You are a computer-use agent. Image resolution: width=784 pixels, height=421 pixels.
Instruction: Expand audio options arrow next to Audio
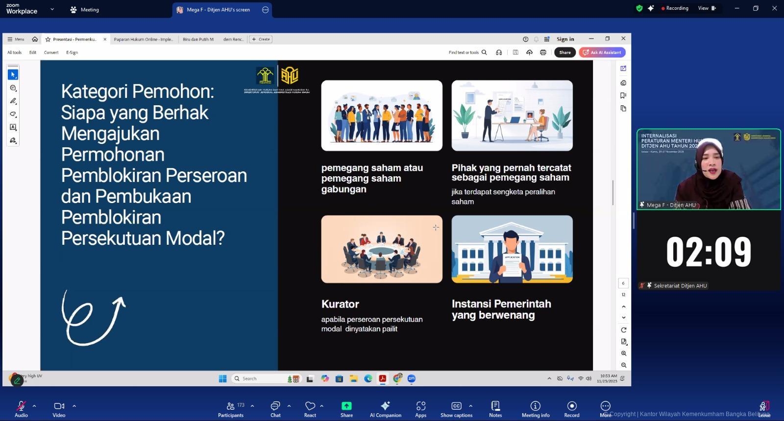point(34,406)
